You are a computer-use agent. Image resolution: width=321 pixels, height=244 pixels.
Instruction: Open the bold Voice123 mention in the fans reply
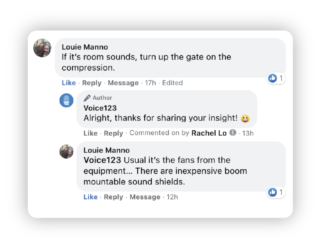(x=102, y=160)
